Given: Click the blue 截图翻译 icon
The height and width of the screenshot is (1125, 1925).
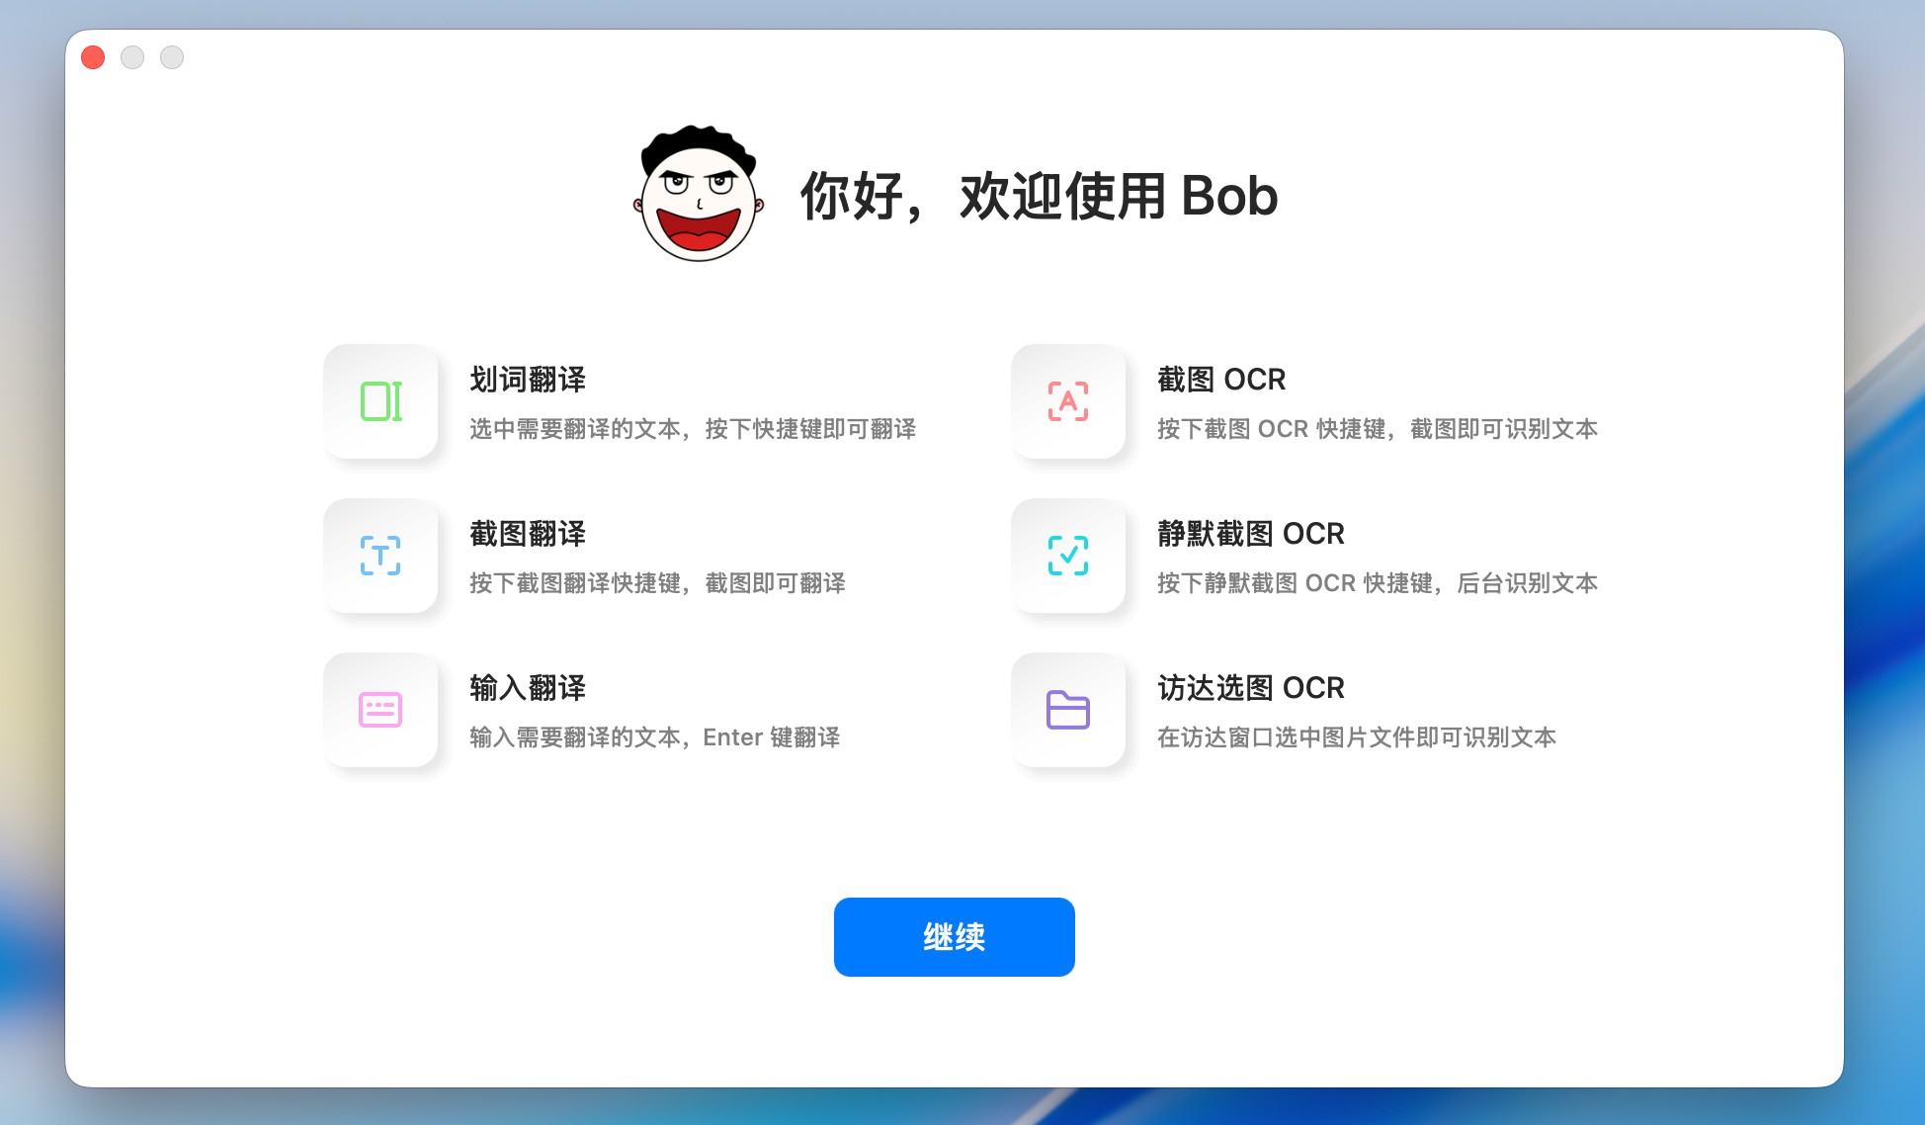Looking at the screenshot, I should click(x=380, y=556).
